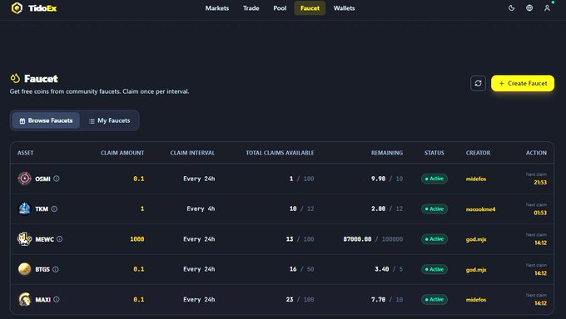Click the faucet droplet icon beside heading
The image size is (566, 319).
(15, 78)
